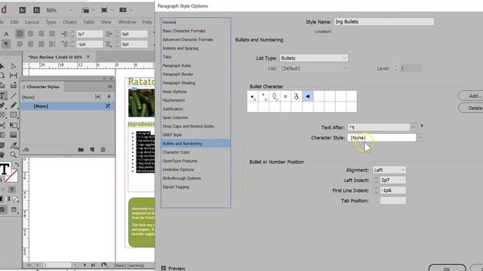Screen dimensions: 483x271
Task: Open the Alignment Left dropdown
Action: pyautogui.click(x=389, y=170)
